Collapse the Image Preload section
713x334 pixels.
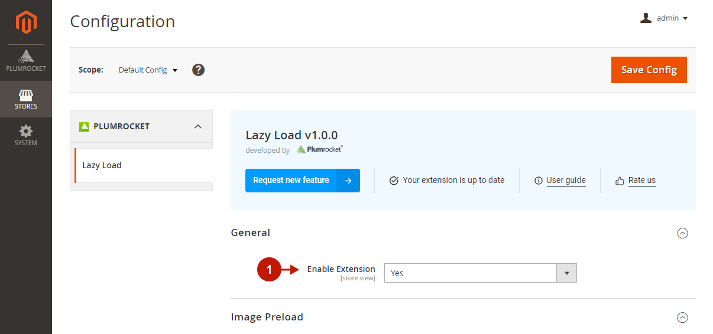coord(682,317)
